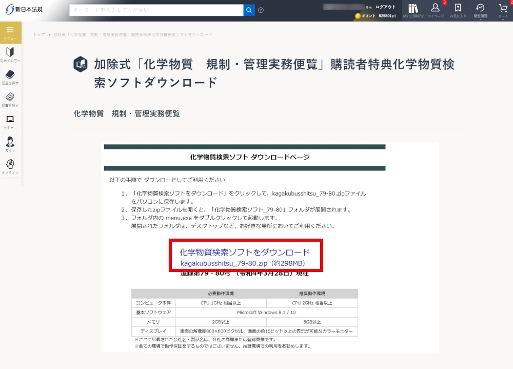View お気に入り bookmarks in the header
The image size is (513, 369).
pos(458,10)
